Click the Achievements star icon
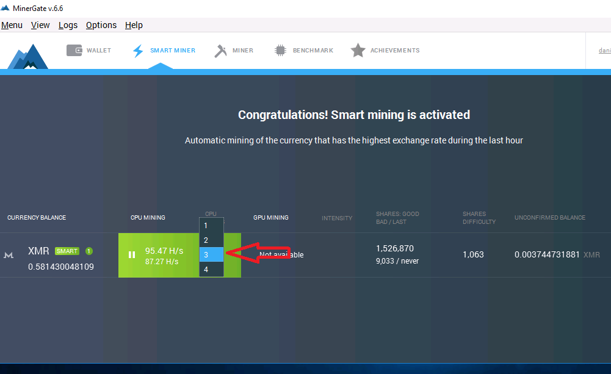 click(358, 50)
